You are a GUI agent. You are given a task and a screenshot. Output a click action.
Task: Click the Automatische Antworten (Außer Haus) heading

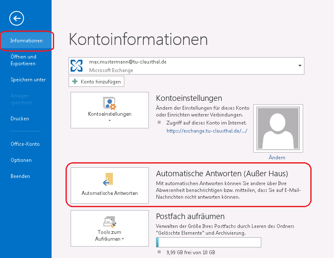222,174
